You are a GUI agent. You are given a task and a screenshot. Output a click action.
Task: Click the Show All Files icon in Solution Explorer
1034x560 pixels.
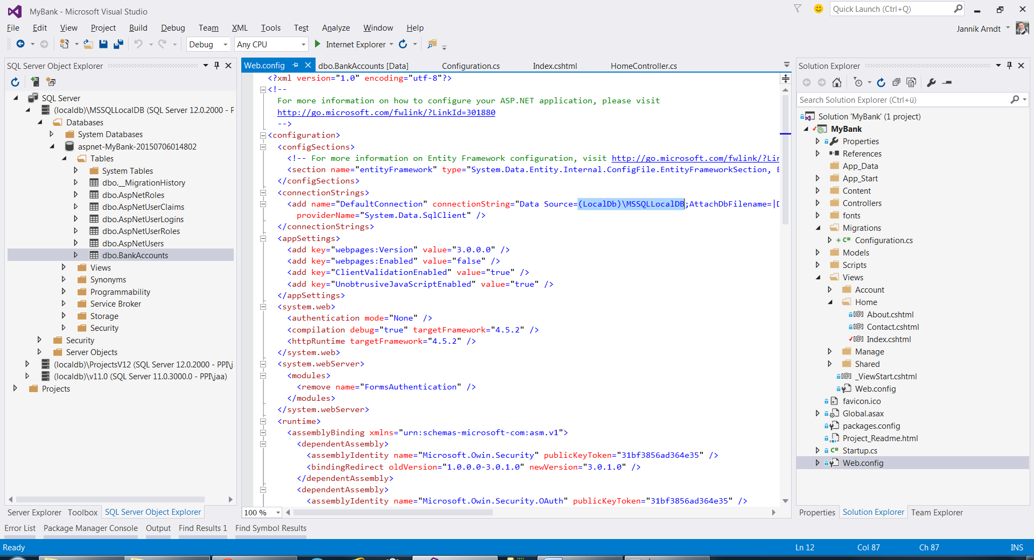tap(911, 82)
